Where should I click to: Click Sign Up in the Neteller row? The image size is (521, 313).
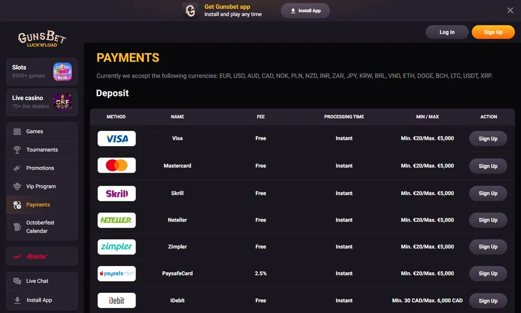coord(488,220)
